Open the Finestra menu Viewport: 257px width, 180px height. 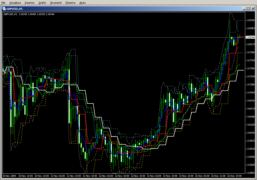pos(70,3)
